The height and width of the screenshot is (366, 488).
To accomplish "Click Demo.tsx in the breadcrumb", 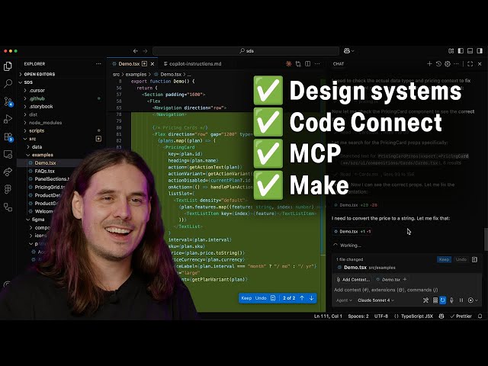I will [x=171, y=75].
